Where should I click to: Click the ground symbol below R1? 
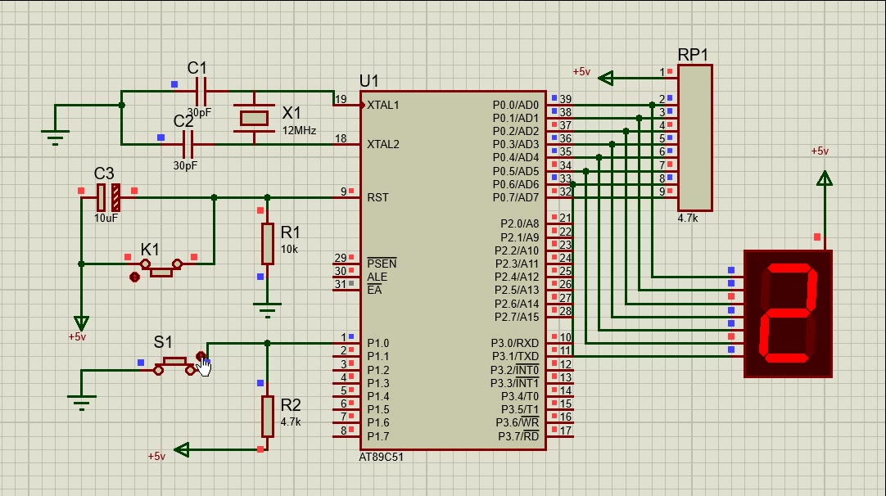point(267,309)
